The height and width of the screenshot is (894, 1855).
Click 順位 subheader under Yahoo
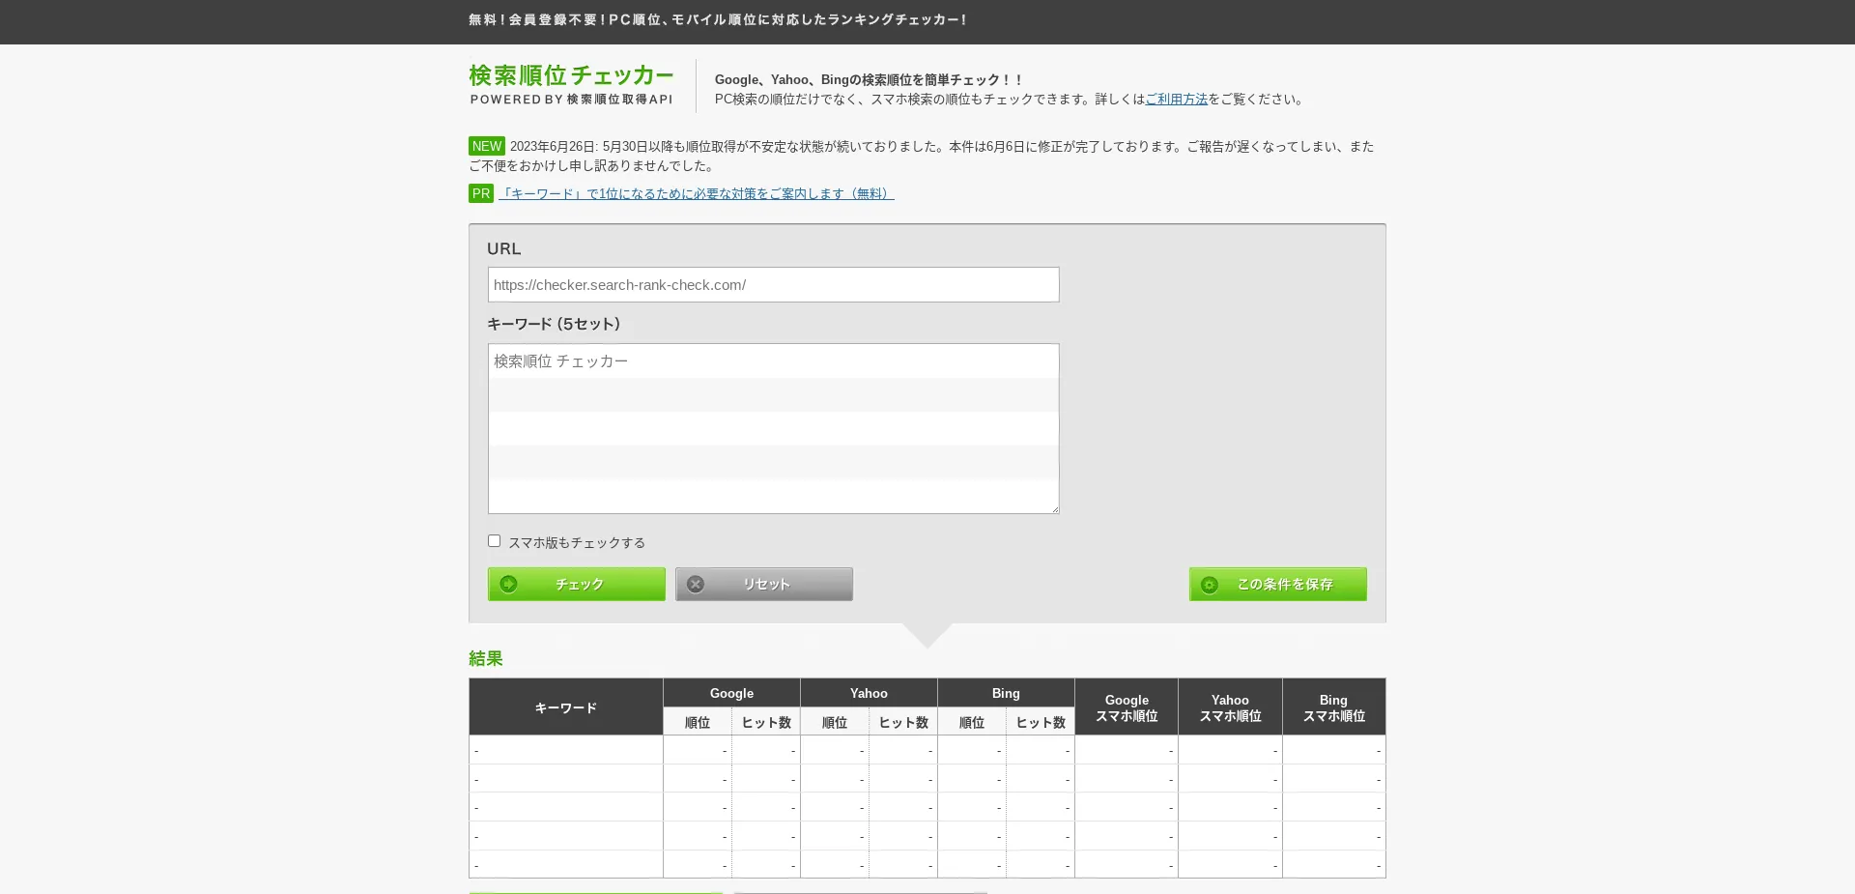(x=835, y=722)
